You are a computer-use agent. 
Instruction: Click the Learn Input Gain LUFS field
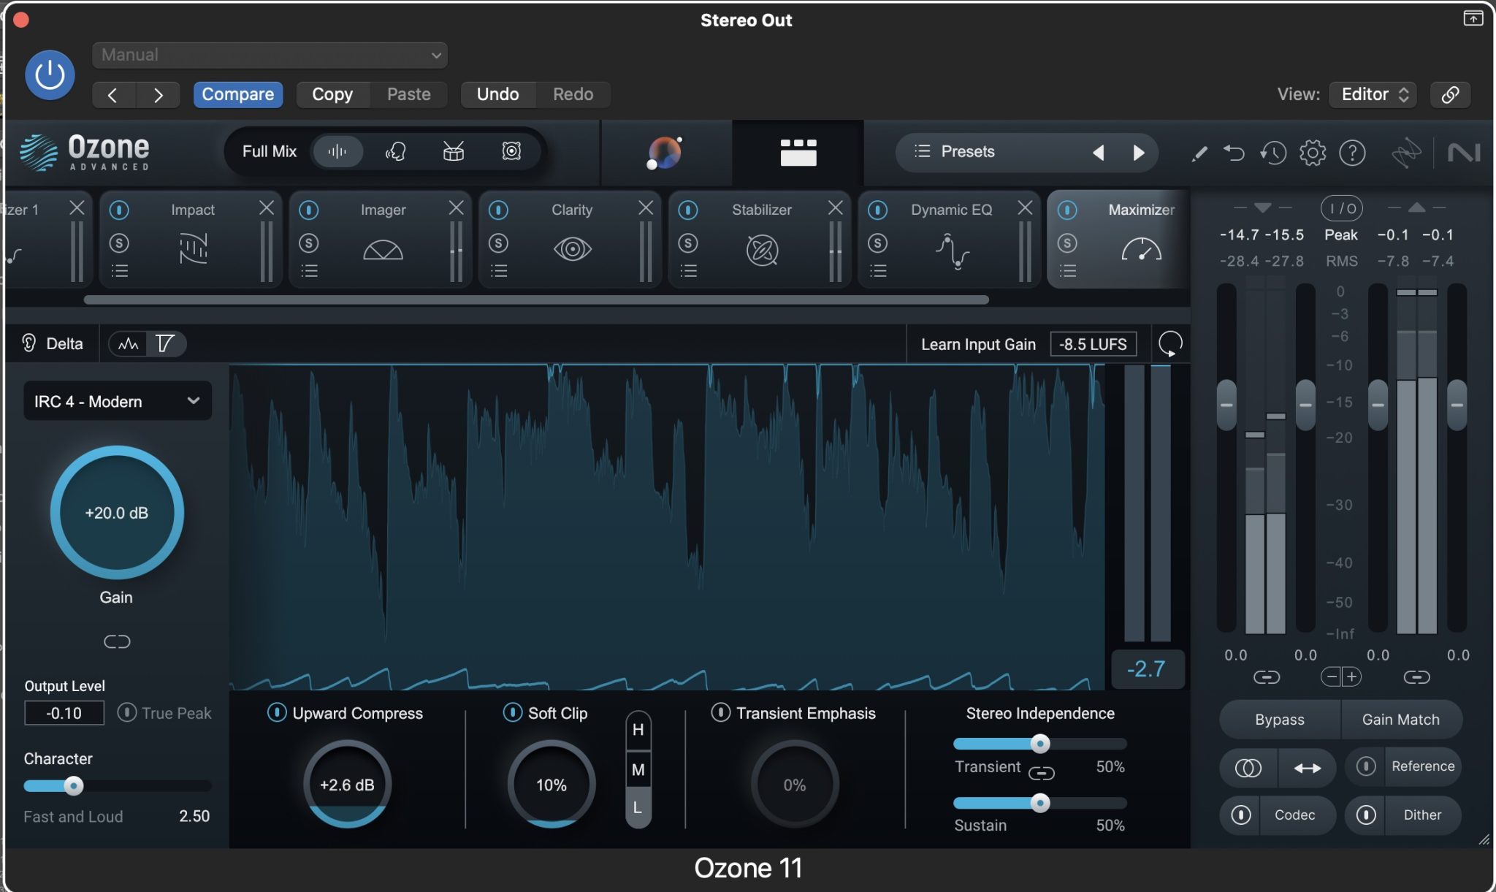pyautogui.click(x=1094, y=343)
